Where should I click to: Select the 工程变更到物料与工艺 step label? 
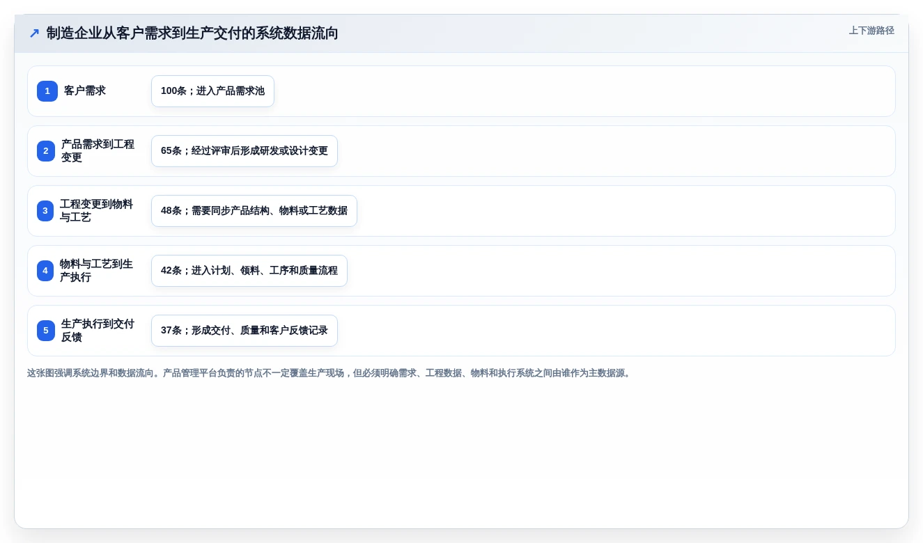(96, 211)
